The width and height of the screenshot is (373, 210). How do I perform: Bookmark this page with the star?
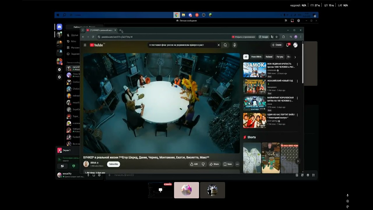[277, 37]
